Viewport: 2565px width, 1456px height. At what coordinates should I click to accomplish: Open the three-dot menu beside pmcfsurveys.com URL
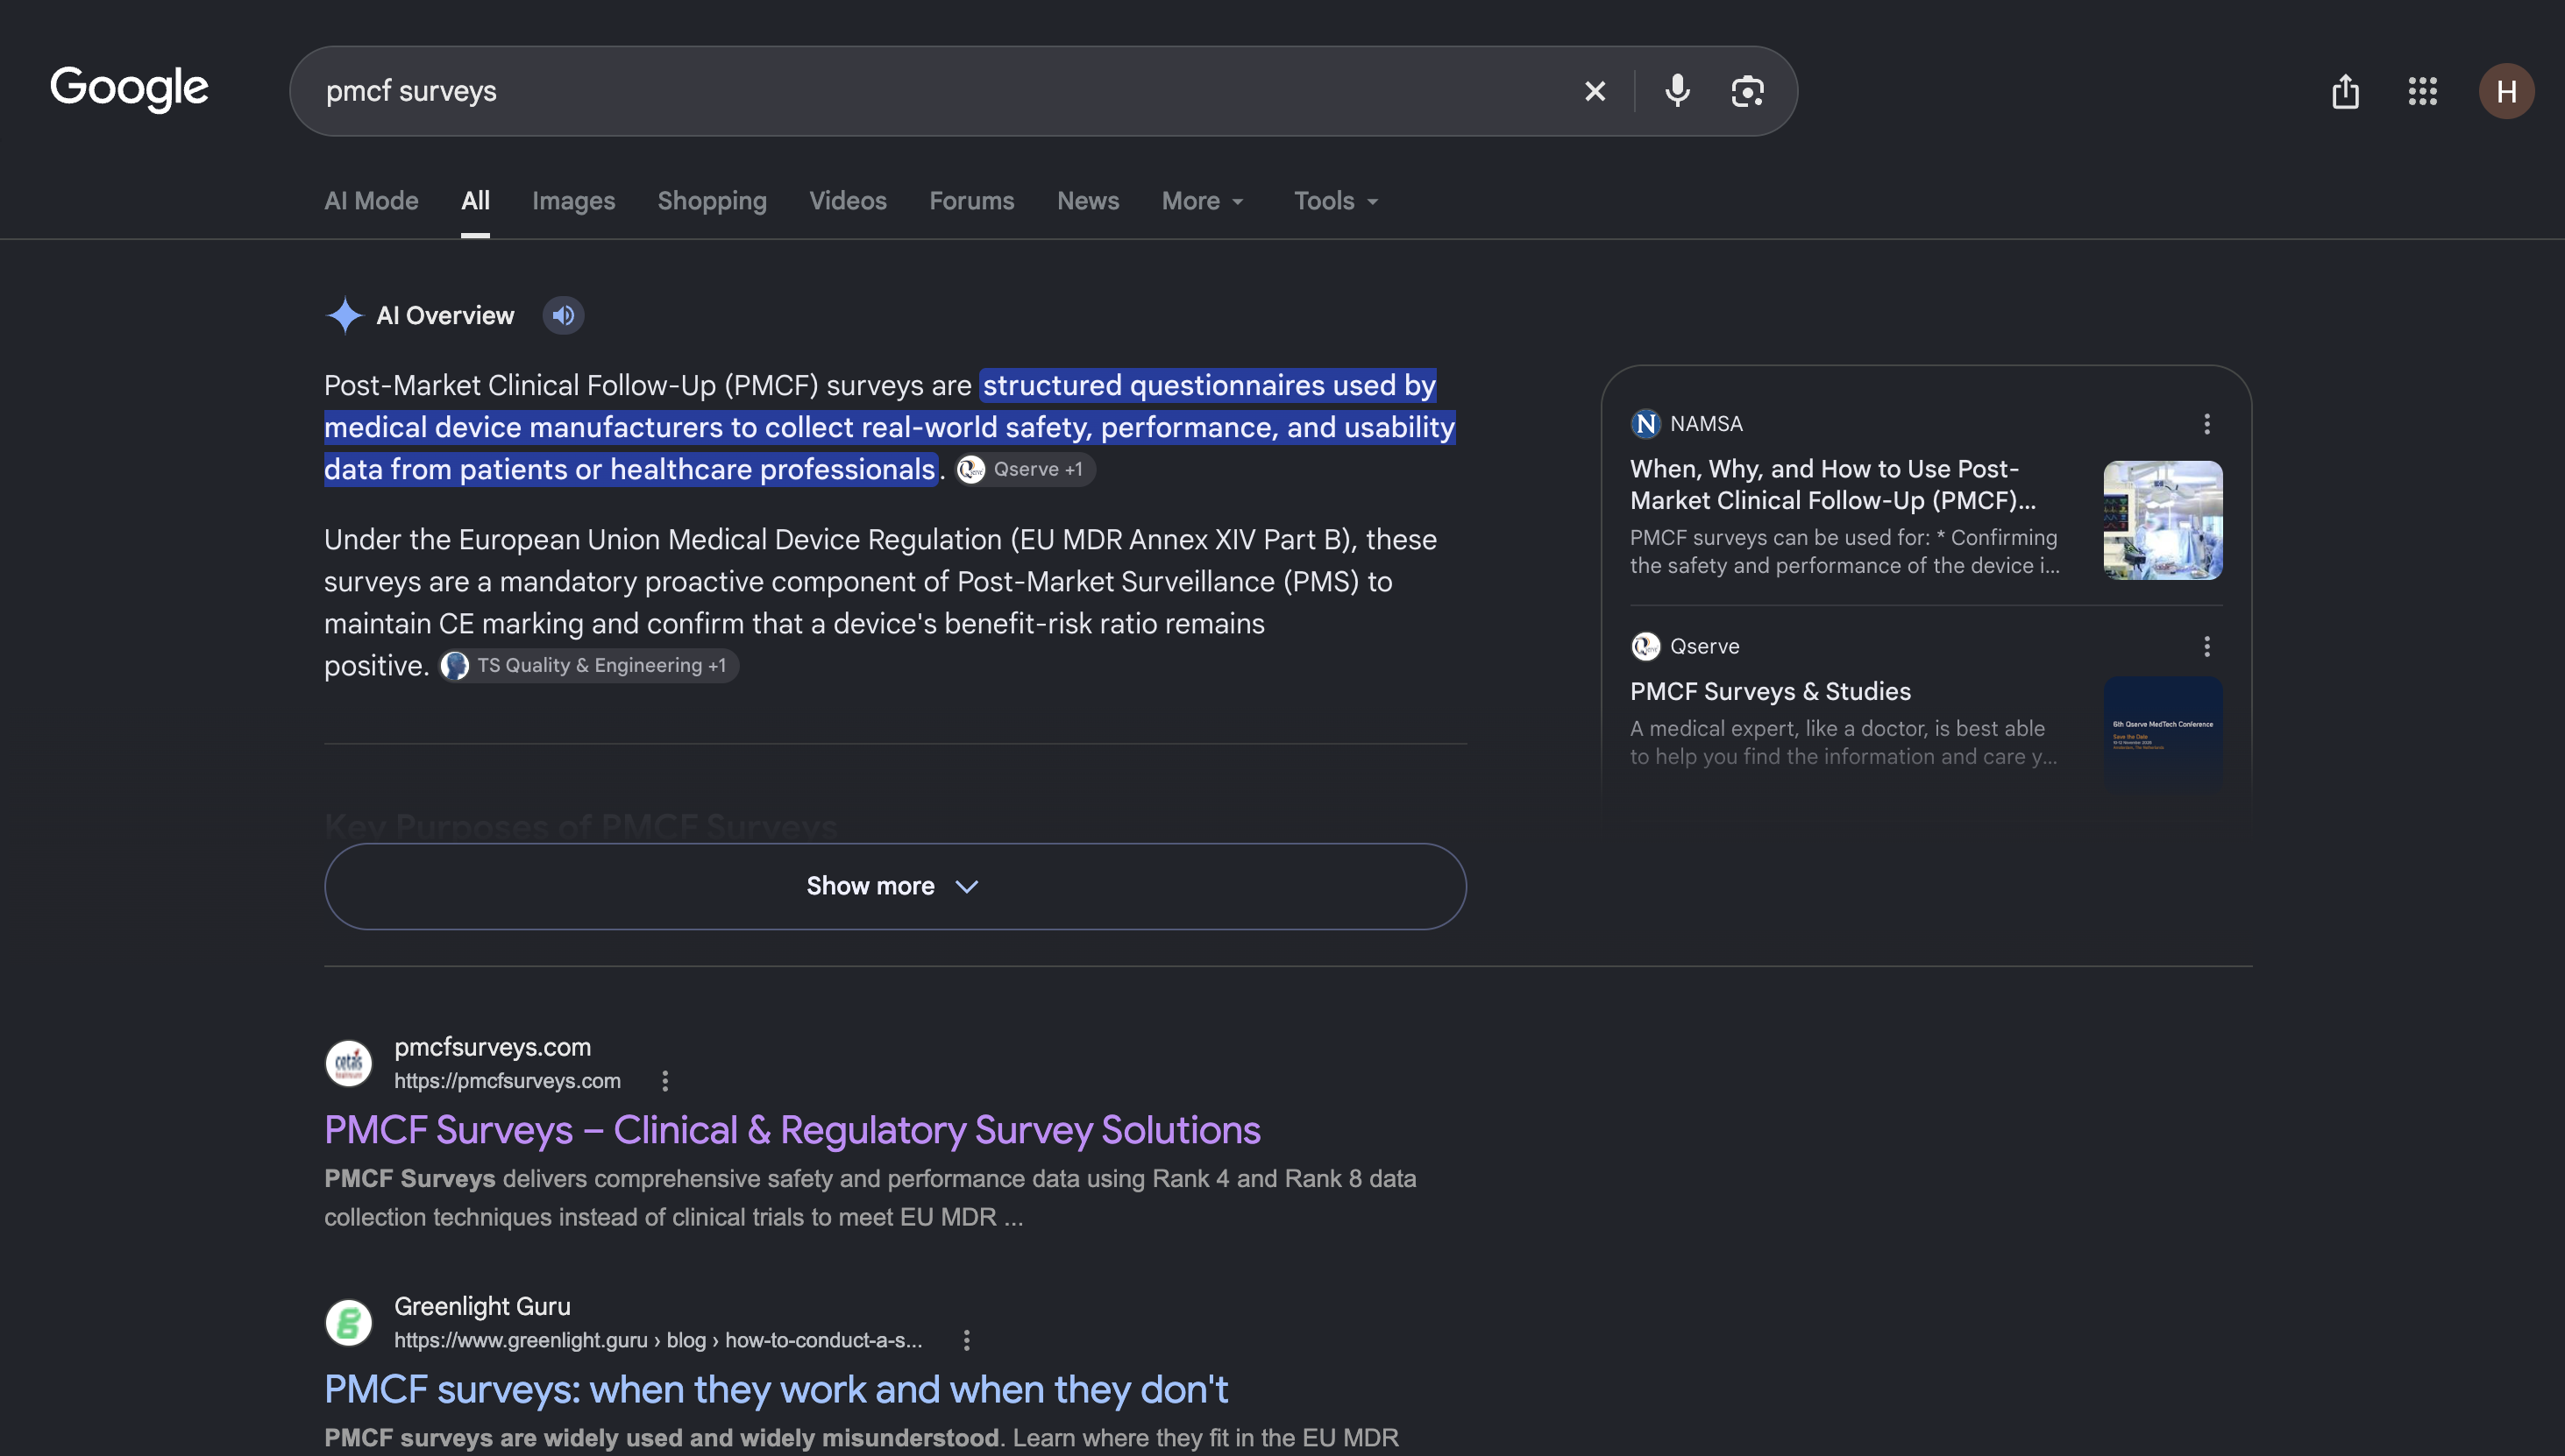point(665,1080)
